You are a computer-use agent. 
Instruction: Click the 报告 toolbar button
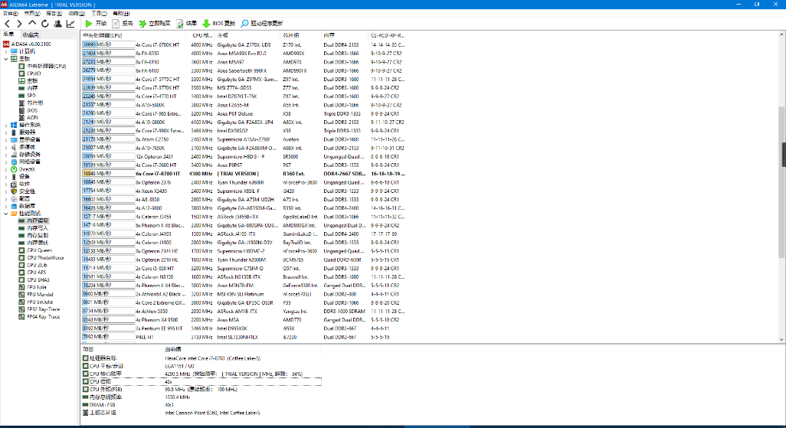pyautogui.click(x=123, y=24)
